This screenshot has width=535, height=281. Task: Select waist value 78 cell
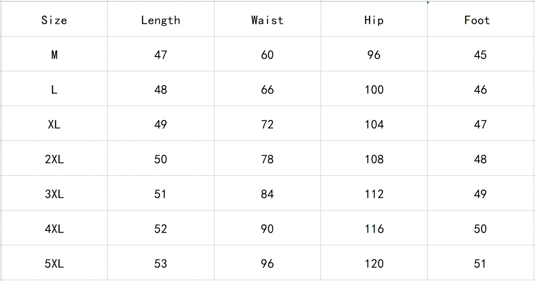pos(267,159)
